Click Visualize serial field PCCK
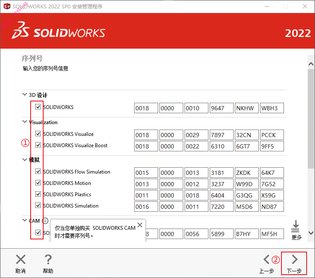The height and width of the screenshot is (278, 315). point(272,135)
